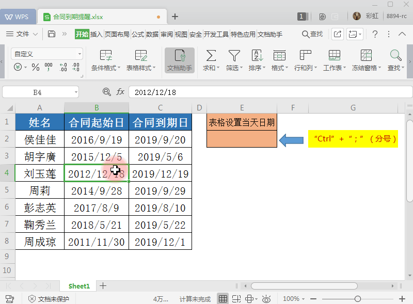Click the zoom out minus button
The width and height of the screenshot is (413, 304).
tap(313, 299)
